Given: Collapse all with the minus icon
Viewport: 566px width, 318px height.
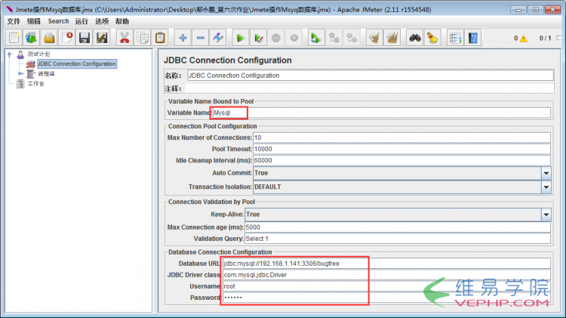Looking at the screenshot, I should click(x=200, y=38).
